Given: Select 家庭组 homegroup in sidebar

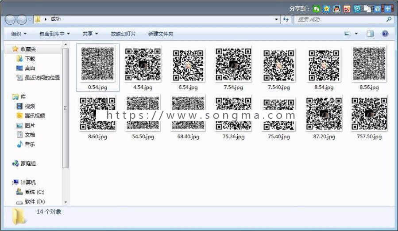Looking at the screenshot, I should click(x=24, y=163).
